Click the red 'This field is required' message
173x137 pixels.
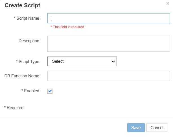[67, 27]
